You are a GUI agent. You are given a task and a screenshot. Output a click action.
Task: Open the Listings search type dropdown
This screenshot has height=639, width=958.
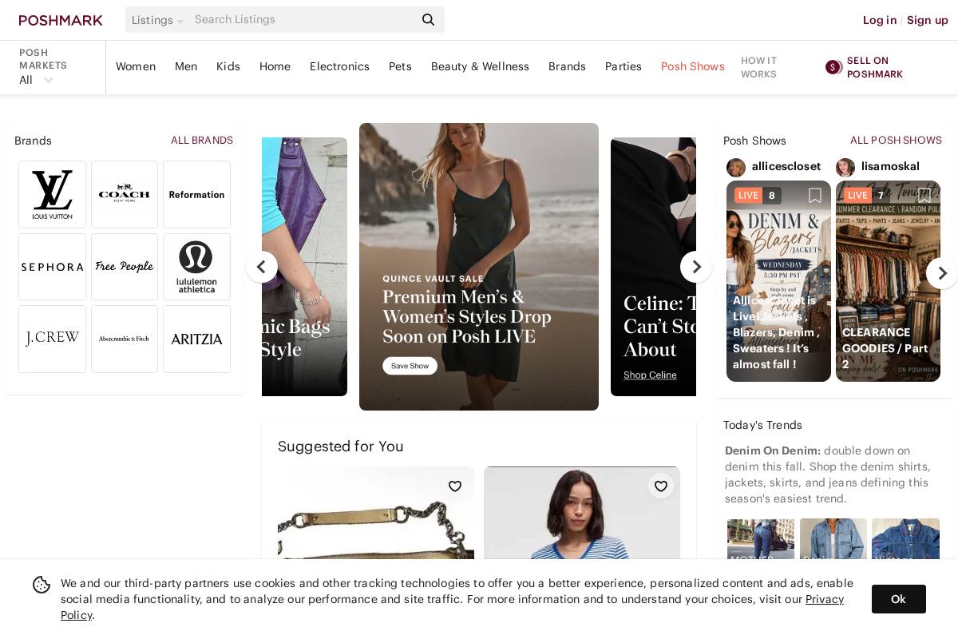(x=157, y=20)
